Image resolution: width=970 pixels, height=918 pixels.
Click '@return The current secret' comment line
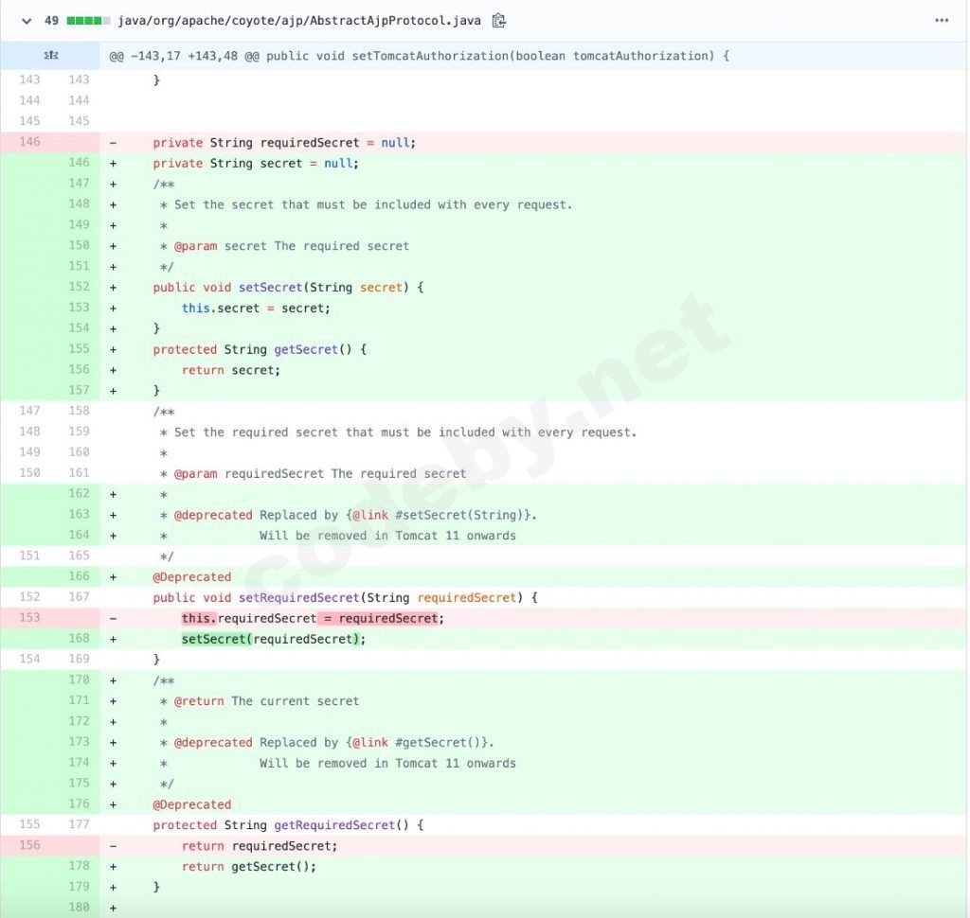[x=260, y=701]
